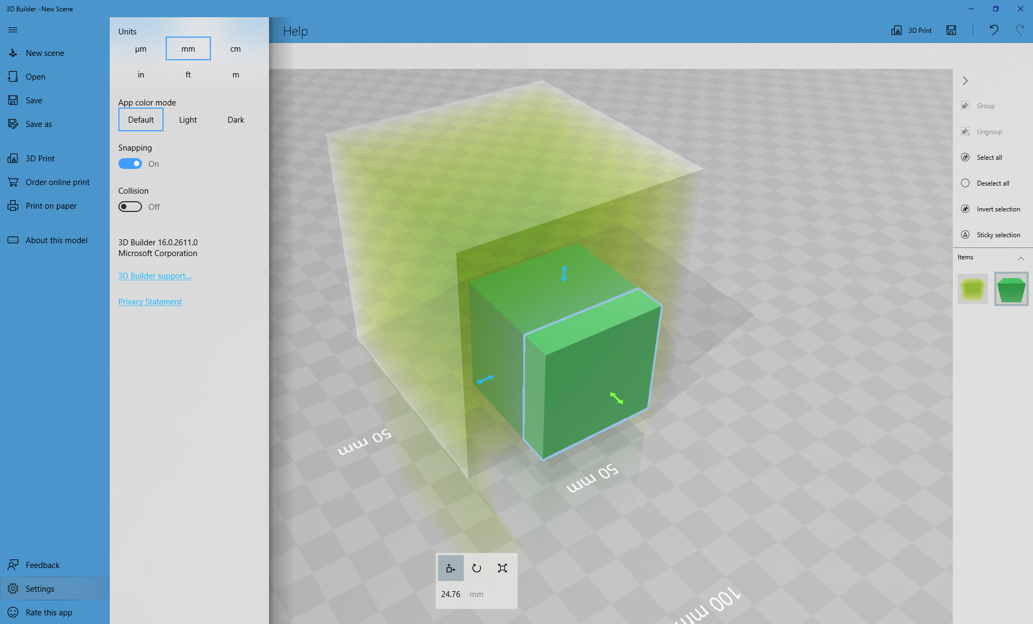Set app color mode to Dark
Viewport: 1033px width, 624px height.
(236, 119)
